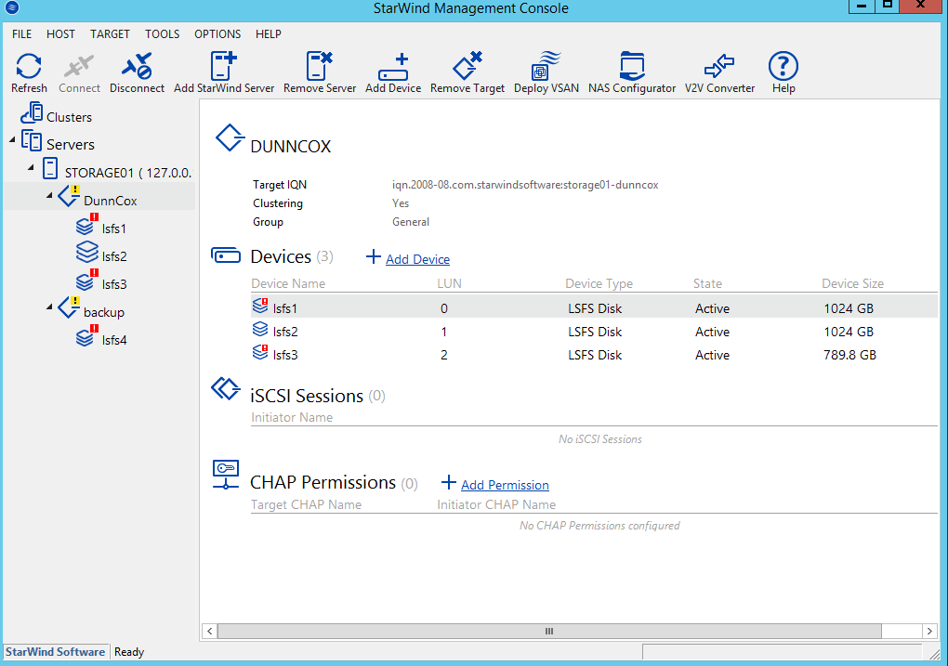The width and height of the screenshot is (948, 666).
Task: Open the OPTIONS menu
Action: click(217, 33)
